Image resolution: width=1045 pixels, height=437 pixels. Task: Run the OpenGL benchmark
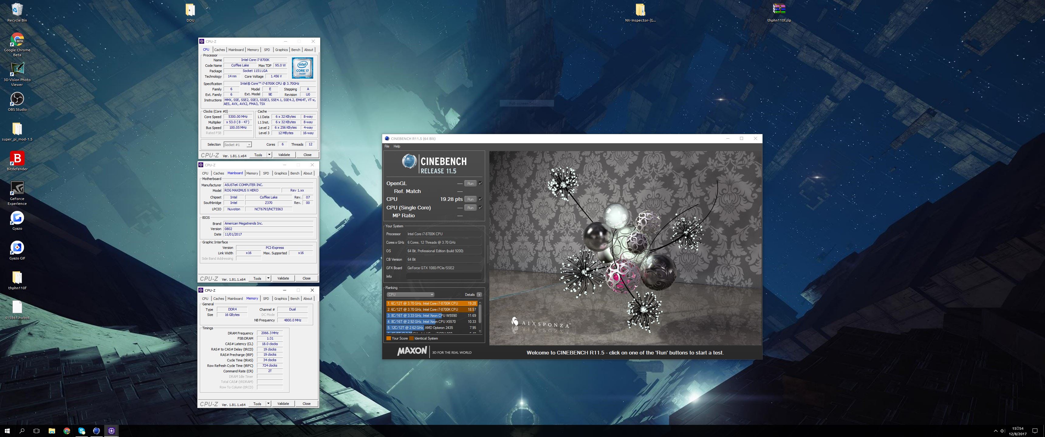pyautogui.click(x=470, y=183)
